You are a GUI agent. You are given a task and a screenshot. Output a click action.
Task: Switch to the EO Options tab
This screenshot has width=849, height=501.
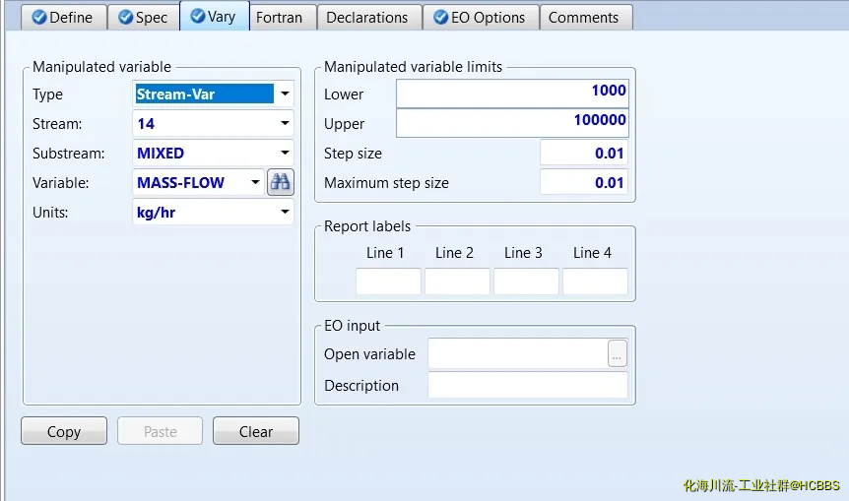click(x=481, y=17)
